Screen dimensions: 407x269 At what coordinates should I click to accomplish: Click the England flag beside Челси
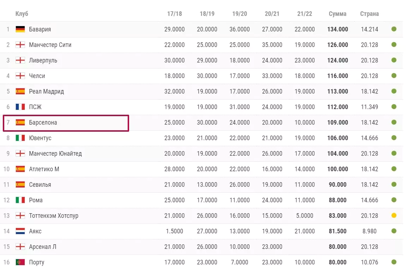20,76
